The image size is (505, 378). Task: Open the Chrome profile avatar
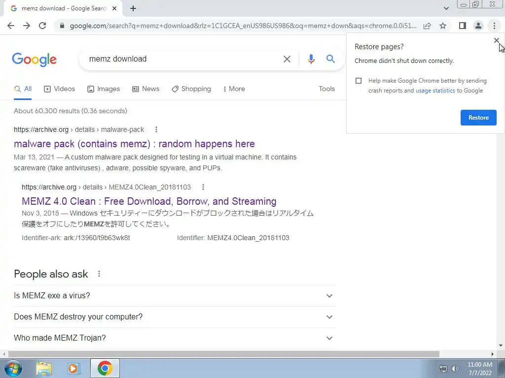(x=478, y=26)
